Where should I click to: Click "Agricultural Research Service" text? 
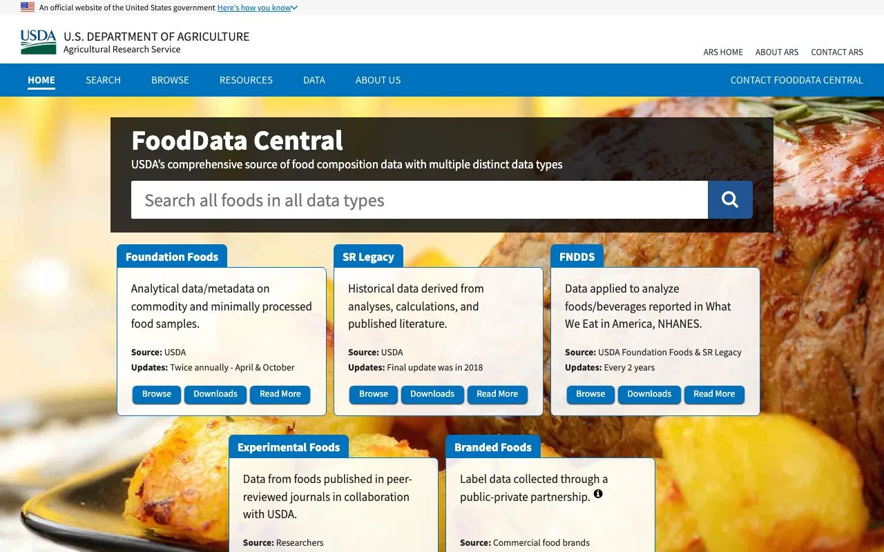click(x=122, y=50)
